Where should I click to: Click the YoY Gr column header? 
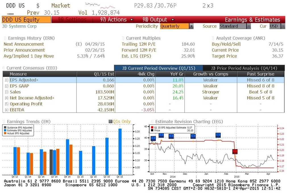click(170, 74)
